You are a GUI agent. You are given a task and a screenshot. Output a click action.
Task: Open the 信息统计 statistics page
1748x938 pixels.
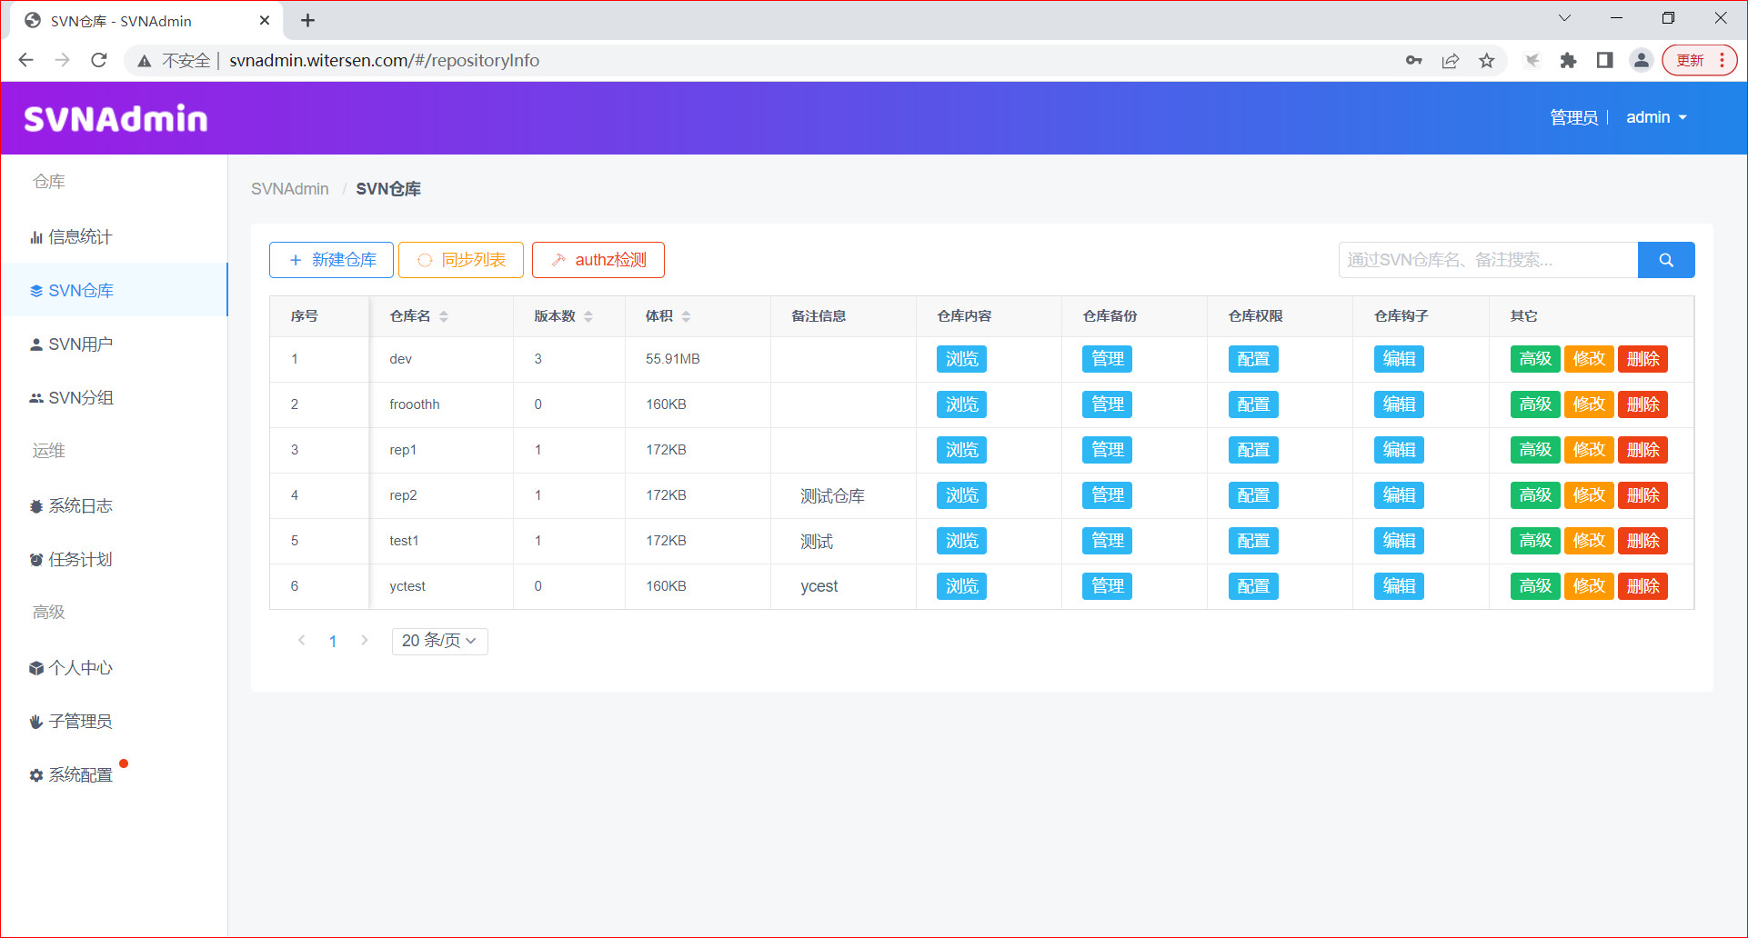pyautogui.click(x=81, y=236)
